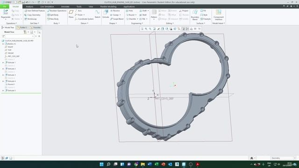The height and width of the screenshot is (168, 299).
Task: Open the Editing group dropdown
Action: pos(170,23)
